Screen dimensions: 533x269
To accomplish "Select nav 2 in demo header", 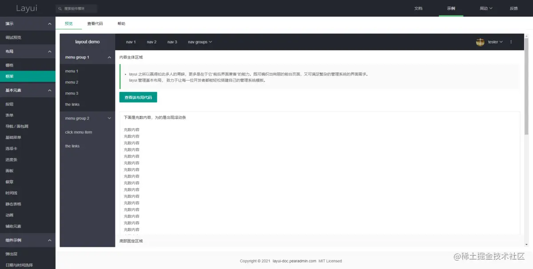I will pos(151,42).
